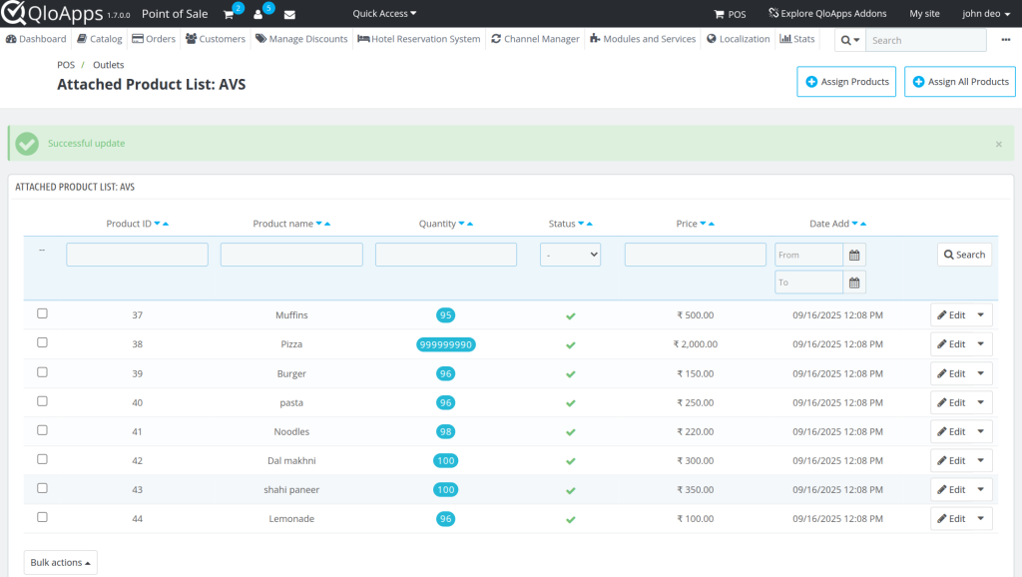Sort Date Add ascending arrow
1022x577 pixels.
863,224
